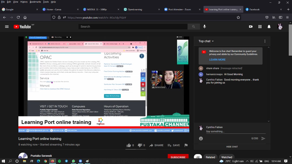Open live chat more options menu

point(265,41)
